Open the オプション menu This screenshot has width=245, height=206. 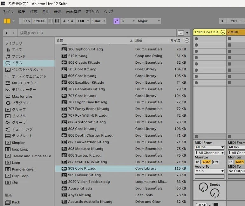(x=92, y=12)
